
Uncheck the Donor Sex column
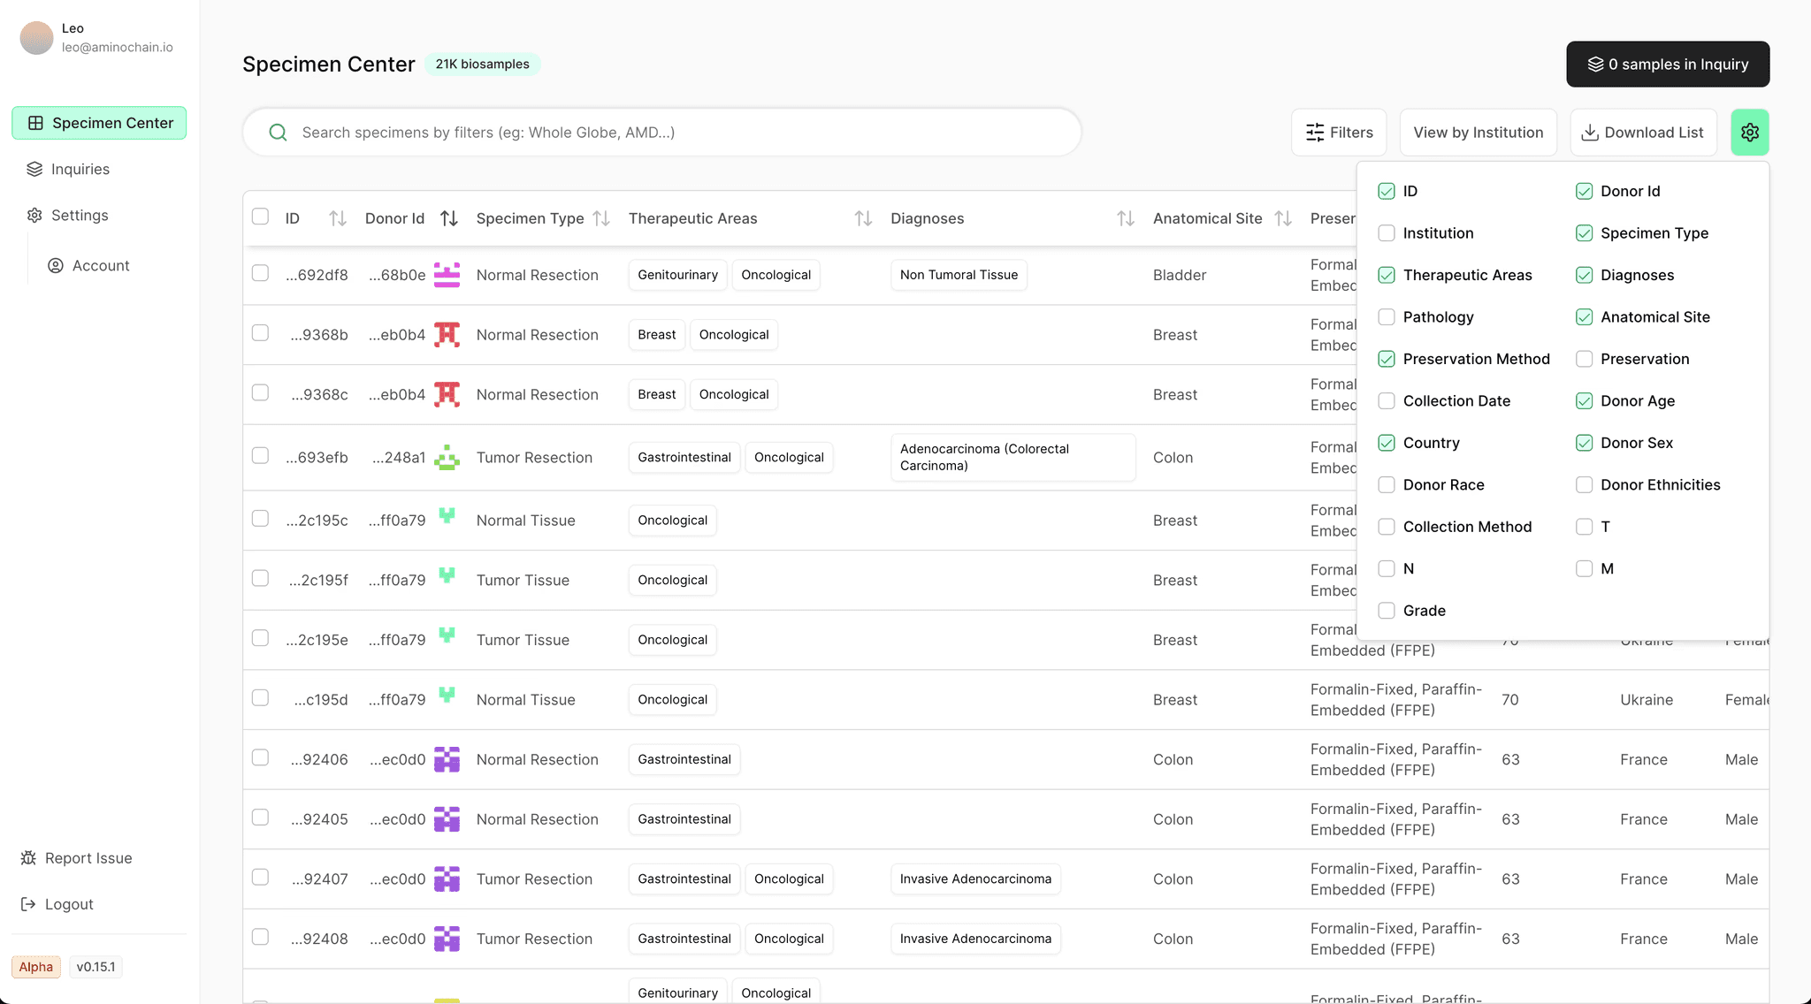pyautogui.click(x=1584, y=443)
